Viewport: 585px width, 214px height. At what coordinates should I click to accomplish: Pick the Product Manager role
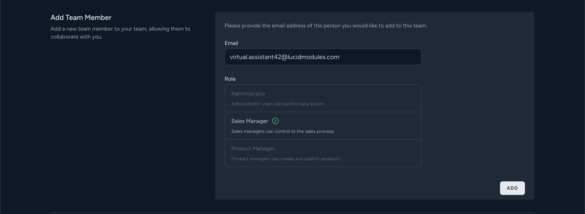click(253, 149)
